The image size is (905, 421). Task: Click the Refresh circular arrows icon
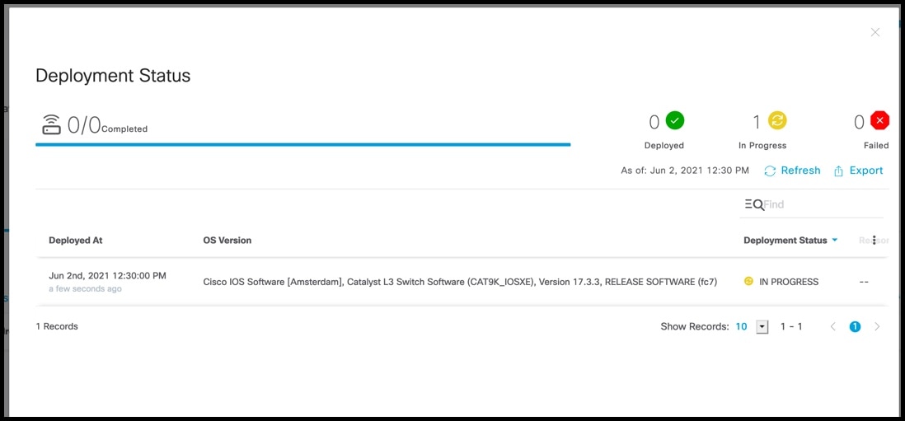pos(770,171)
